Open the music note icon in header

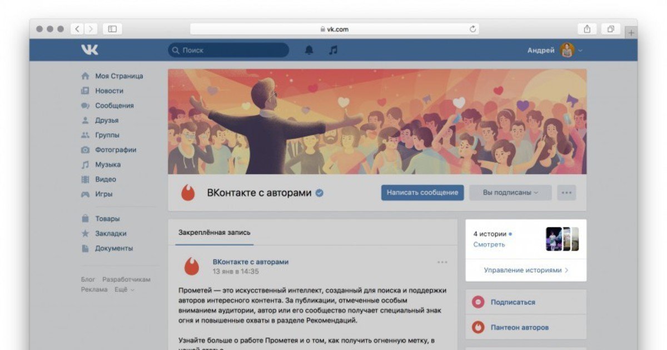[333, 50]
